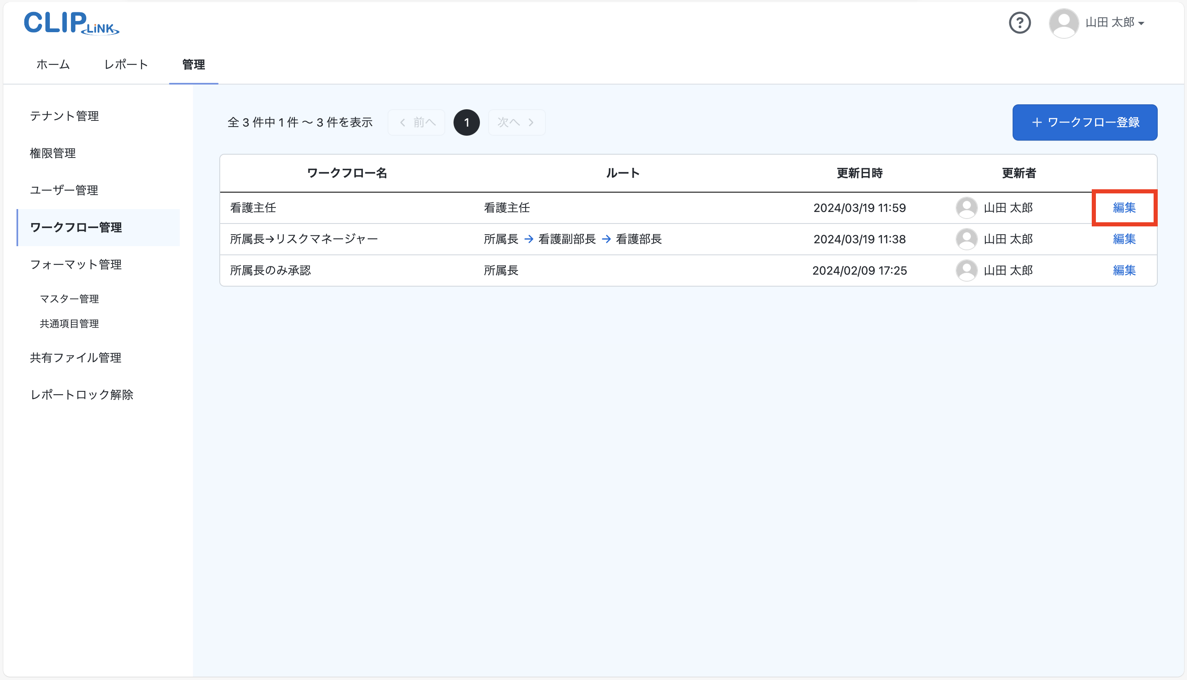Click the 次へ right chevron icon
The image size is (1187, 680).
point(532,122)
